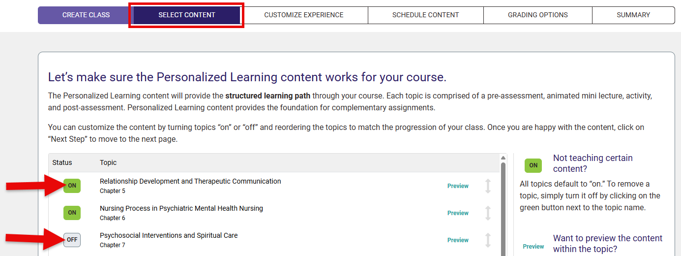Jump to the Summary tab

point(633,15)
